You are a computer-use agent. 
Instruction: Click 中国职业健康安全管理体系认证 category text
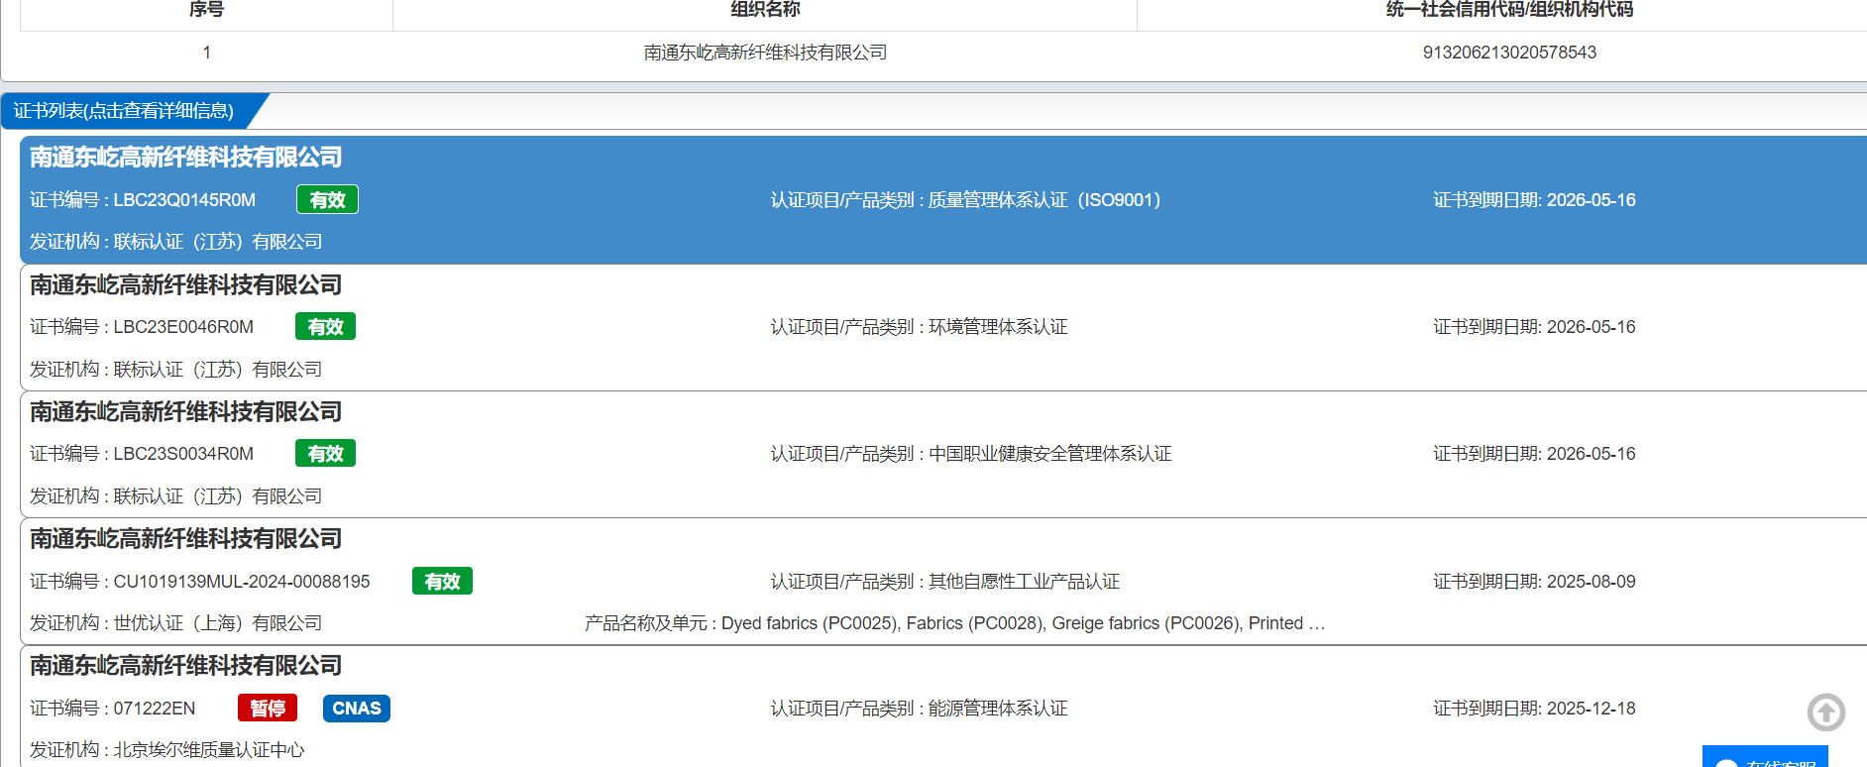(x=1049, y=454)
